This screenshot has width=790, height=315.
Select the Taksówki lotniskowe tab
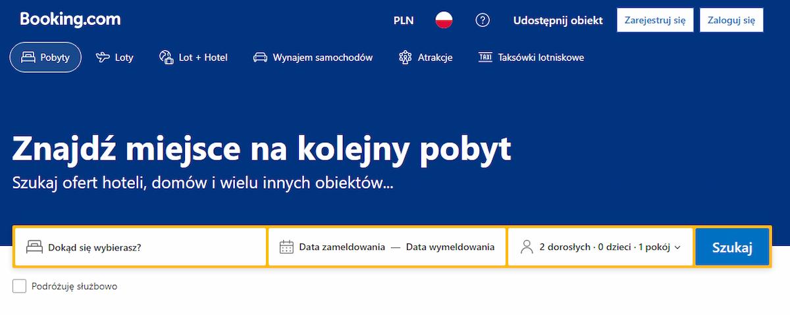pyautogui.click(x=531, y=57)
